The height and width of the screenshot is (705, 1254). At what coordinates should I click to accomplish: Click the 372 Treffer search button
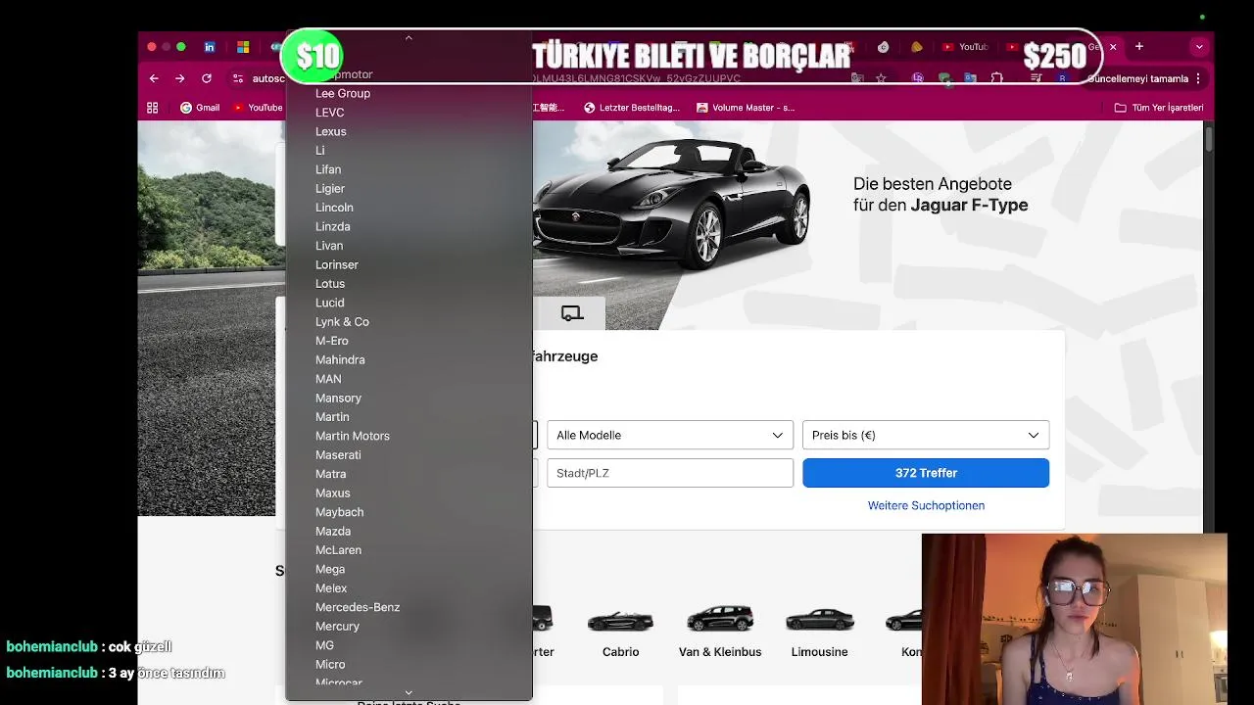pyautogui.click(x=926, y=473)
